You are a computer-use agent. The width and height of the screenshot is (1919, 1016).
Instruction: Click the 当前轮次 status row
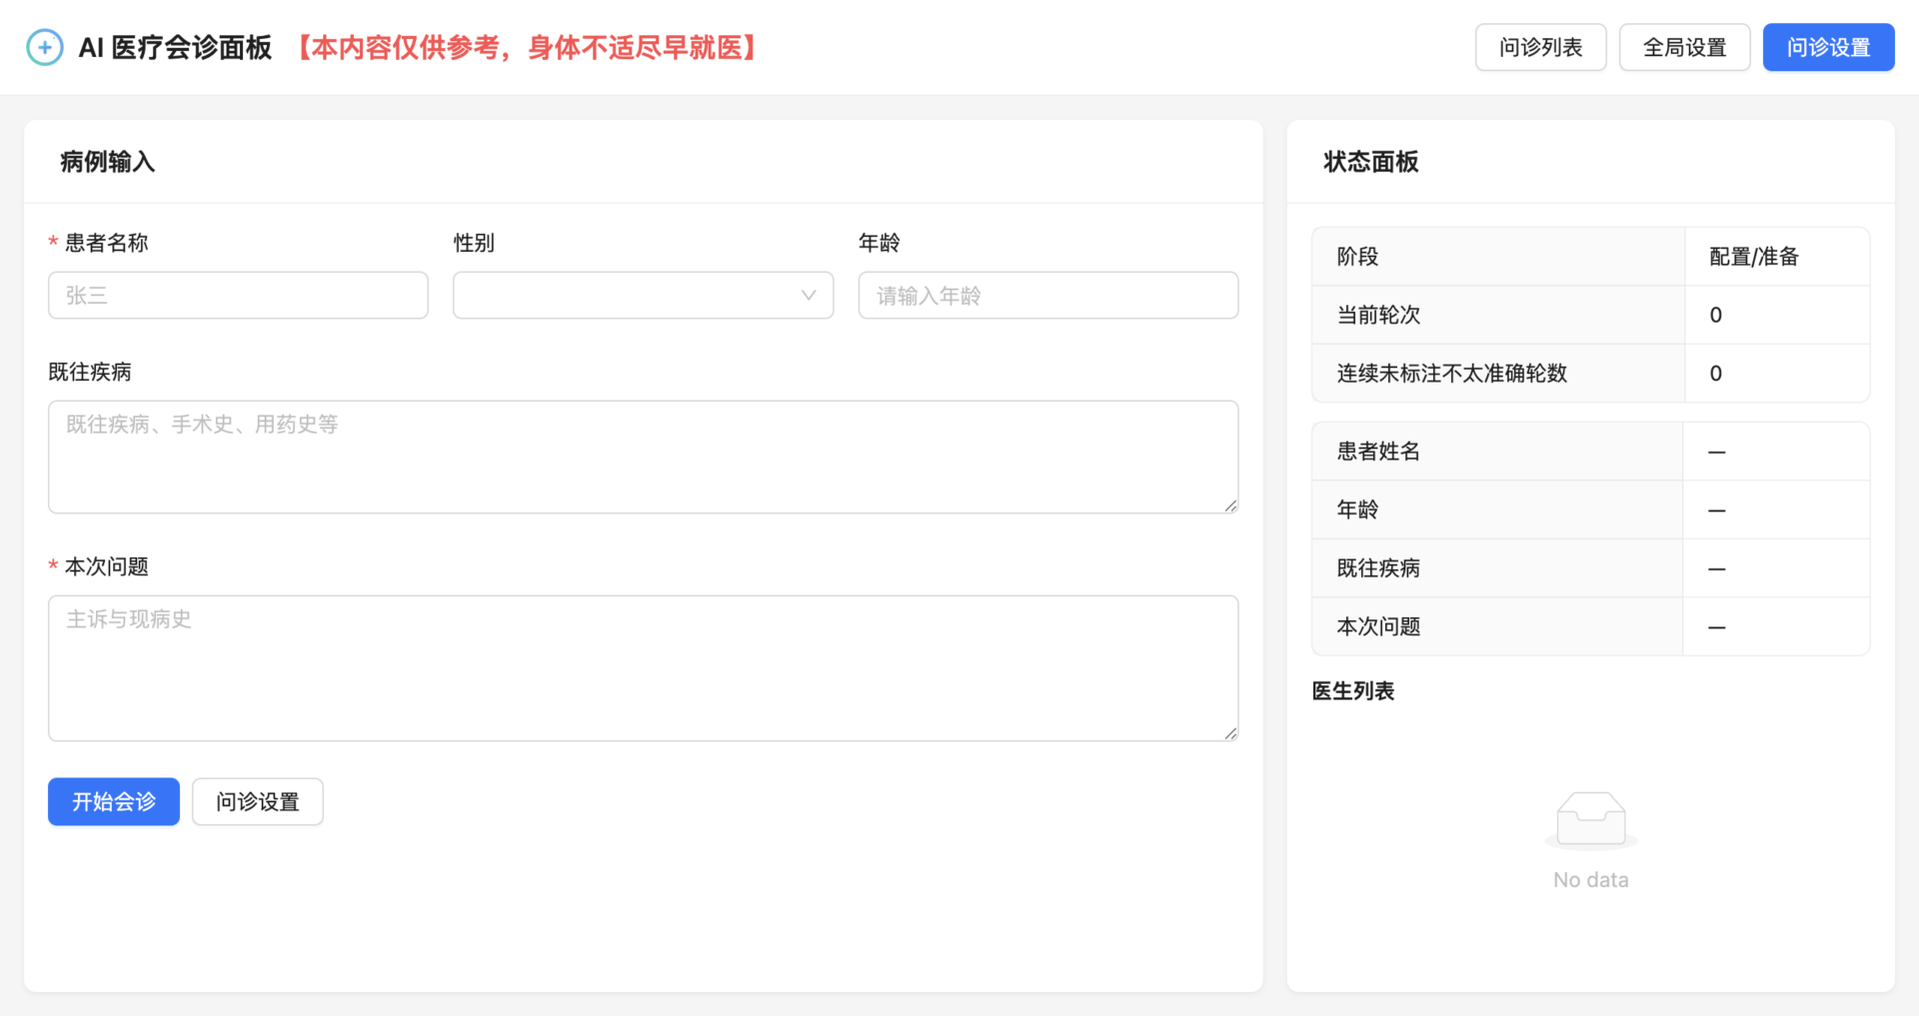(1589, 315)
